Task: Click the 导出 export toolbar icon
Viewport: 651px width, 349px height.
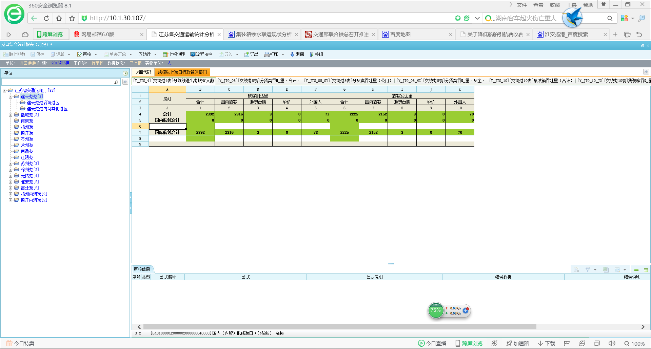Action: click(247, 54)
